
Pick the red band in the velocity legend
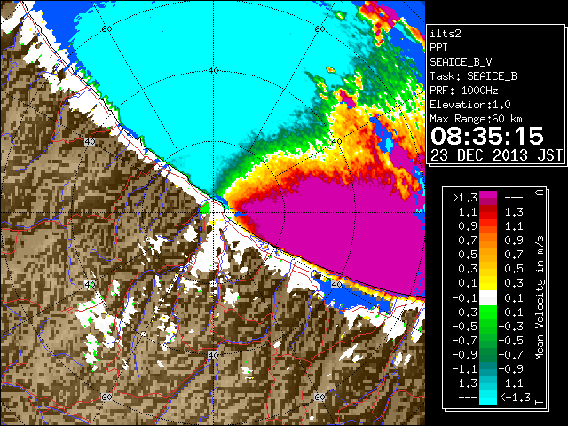[x=488, y=216]
